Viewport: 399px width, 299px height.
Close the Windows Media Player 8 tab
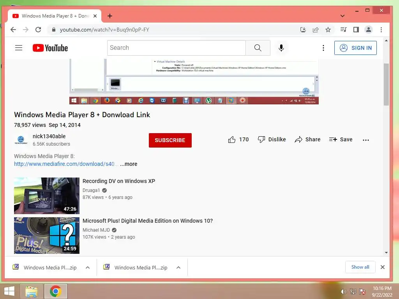click(95, 16)
